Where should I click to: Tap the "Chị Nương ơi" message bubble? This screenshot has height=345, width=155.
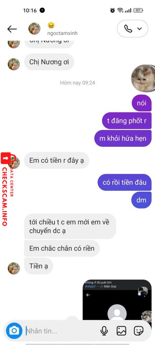(x=49, y=62)
